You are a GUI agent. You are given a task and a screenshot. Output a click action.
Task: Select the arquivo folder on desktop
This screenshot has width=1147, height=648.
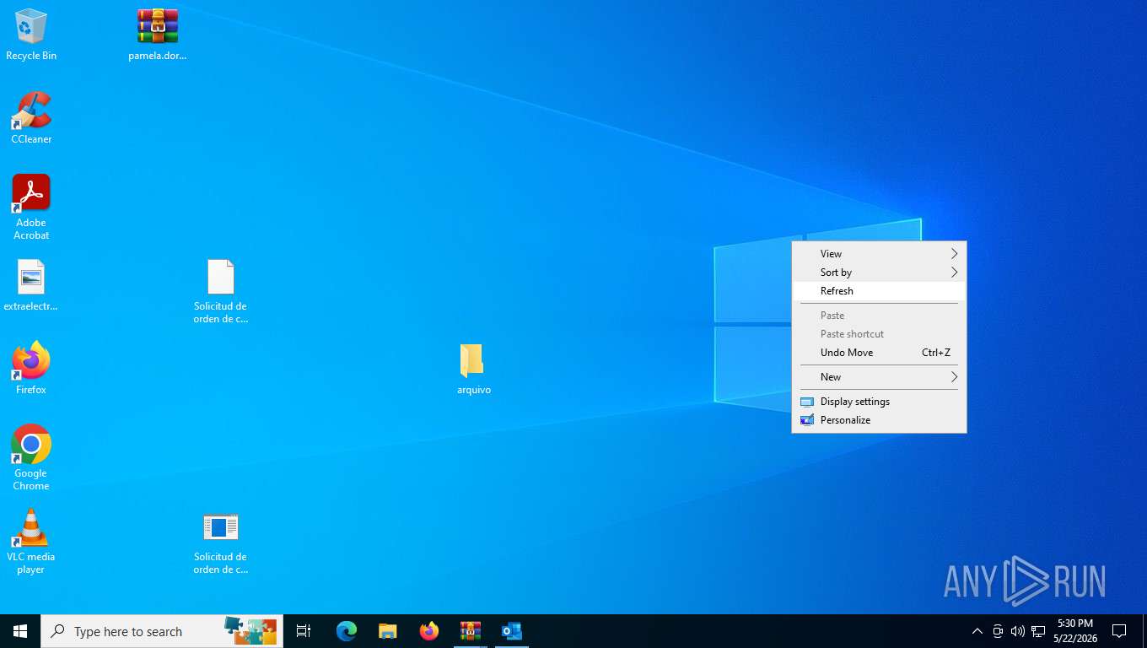tap(473, 369)
